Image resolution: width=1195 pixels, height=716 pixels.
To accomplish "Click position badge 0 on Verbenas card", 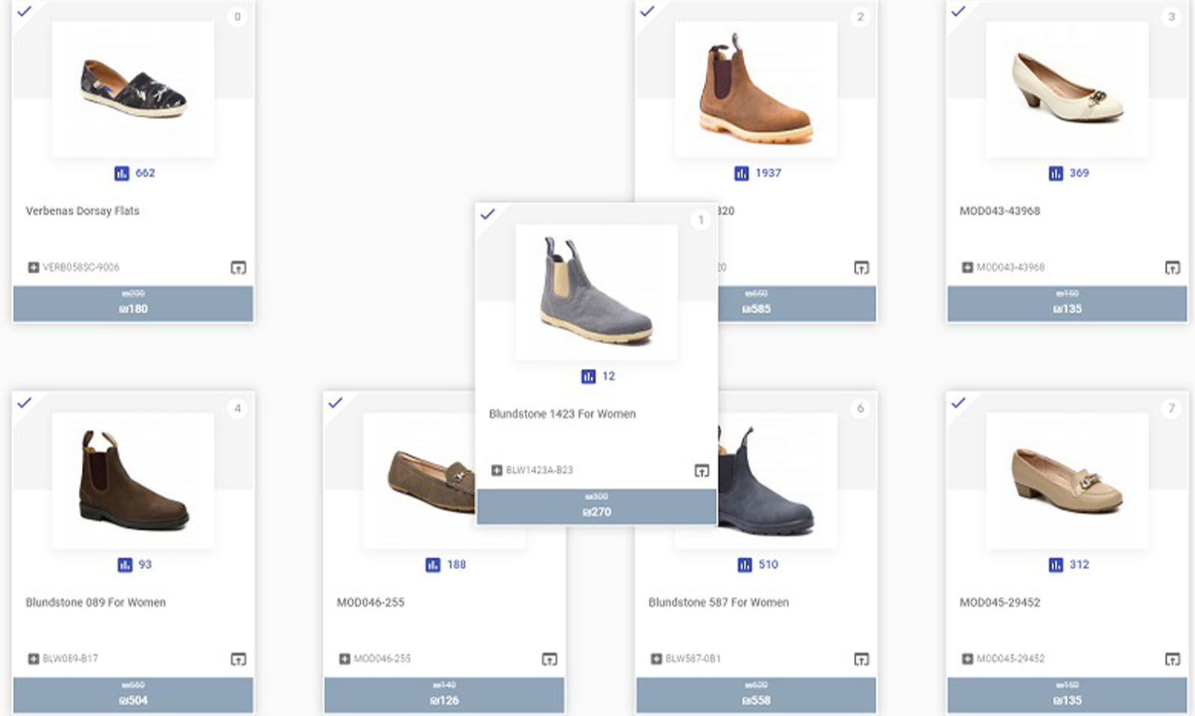I will 237,17.
